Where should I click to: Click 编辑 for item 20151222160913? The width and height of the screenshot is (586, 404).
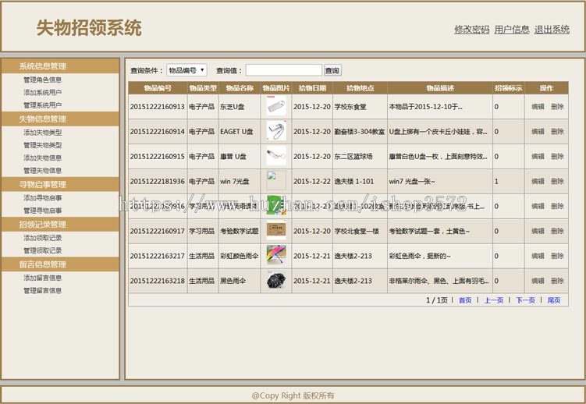tap(538, 107)
